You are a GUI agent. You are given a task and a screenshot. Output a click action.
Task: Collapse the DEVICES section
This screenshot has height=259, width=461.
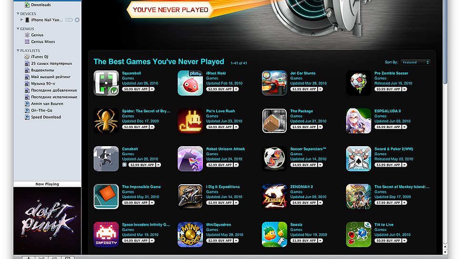tap(18, 13)
